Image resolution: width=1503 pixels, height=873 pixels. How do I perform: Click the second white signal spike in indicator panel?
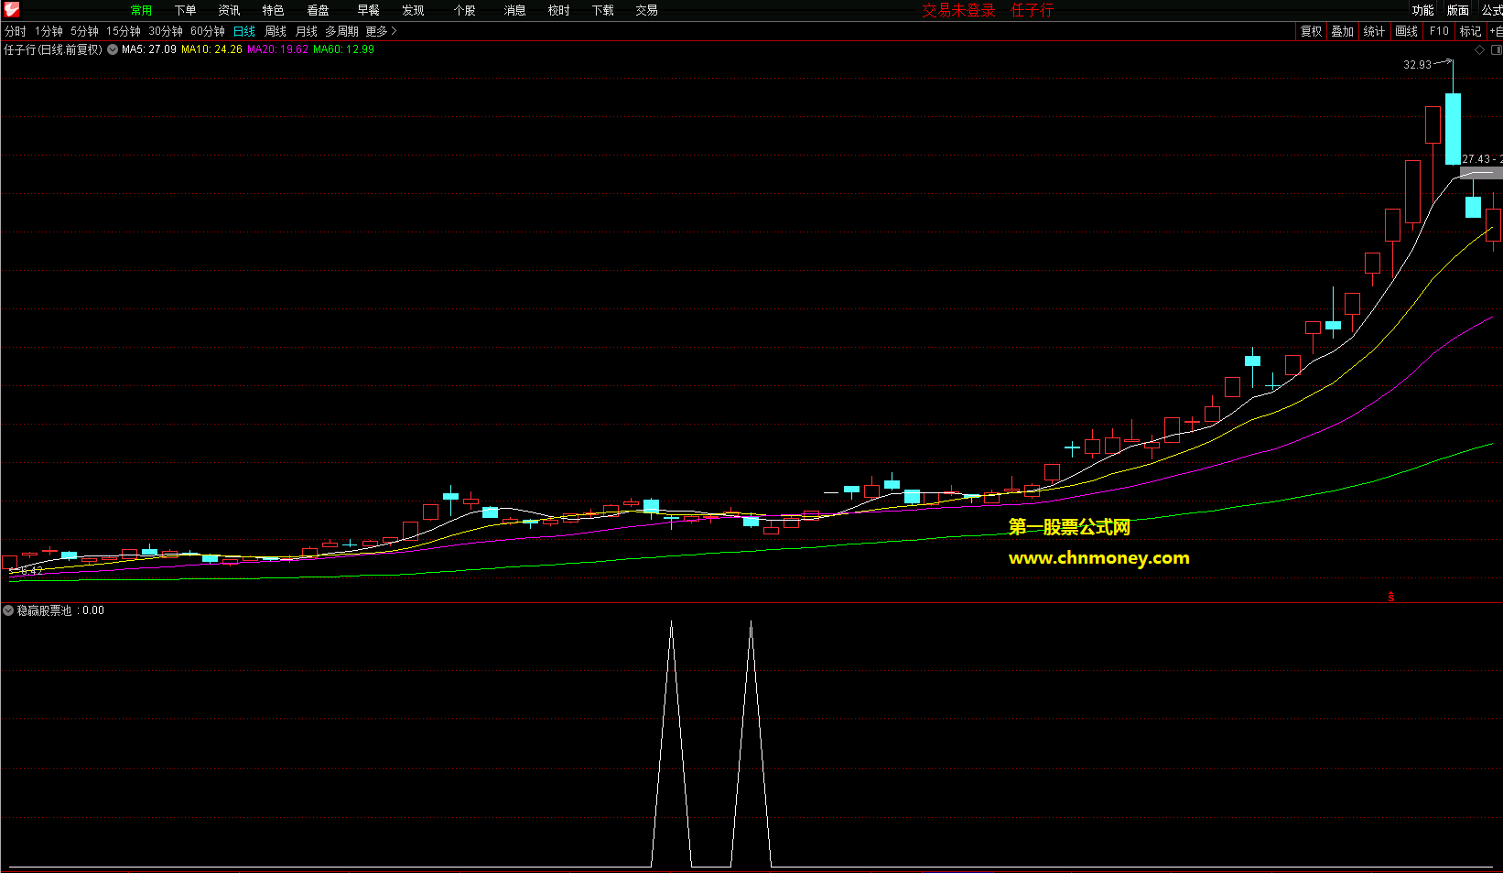click(751, 743)
